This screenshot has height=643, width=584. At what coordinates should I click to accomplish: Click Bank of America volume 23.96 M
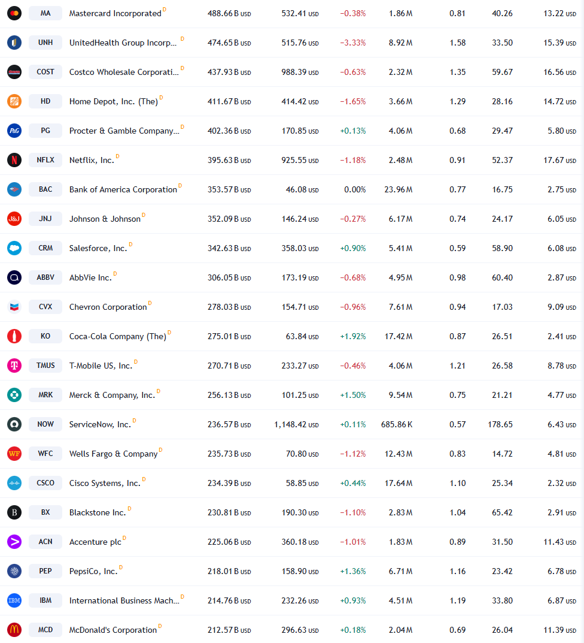399,189
